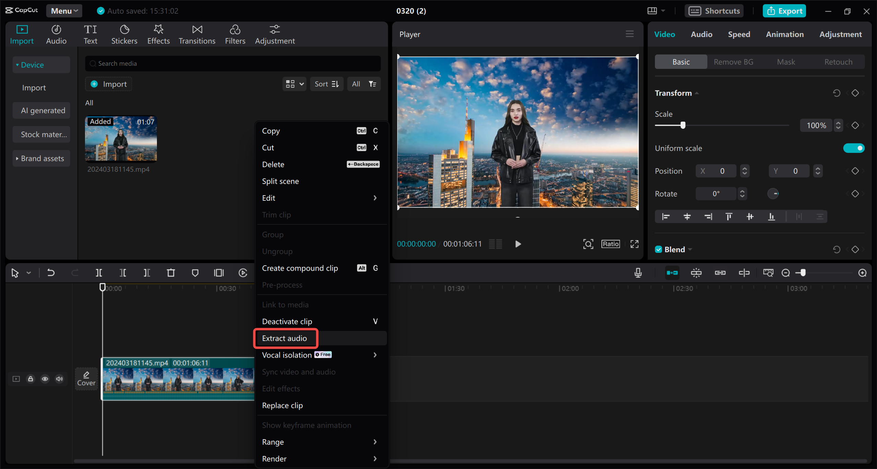The height and width of the screenshot is (469, 877).
Task: Open fullscreen player view
Action: [x=634, y=244]
